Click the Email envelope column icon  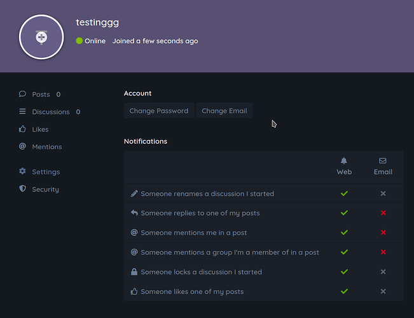tap(383, 160)
